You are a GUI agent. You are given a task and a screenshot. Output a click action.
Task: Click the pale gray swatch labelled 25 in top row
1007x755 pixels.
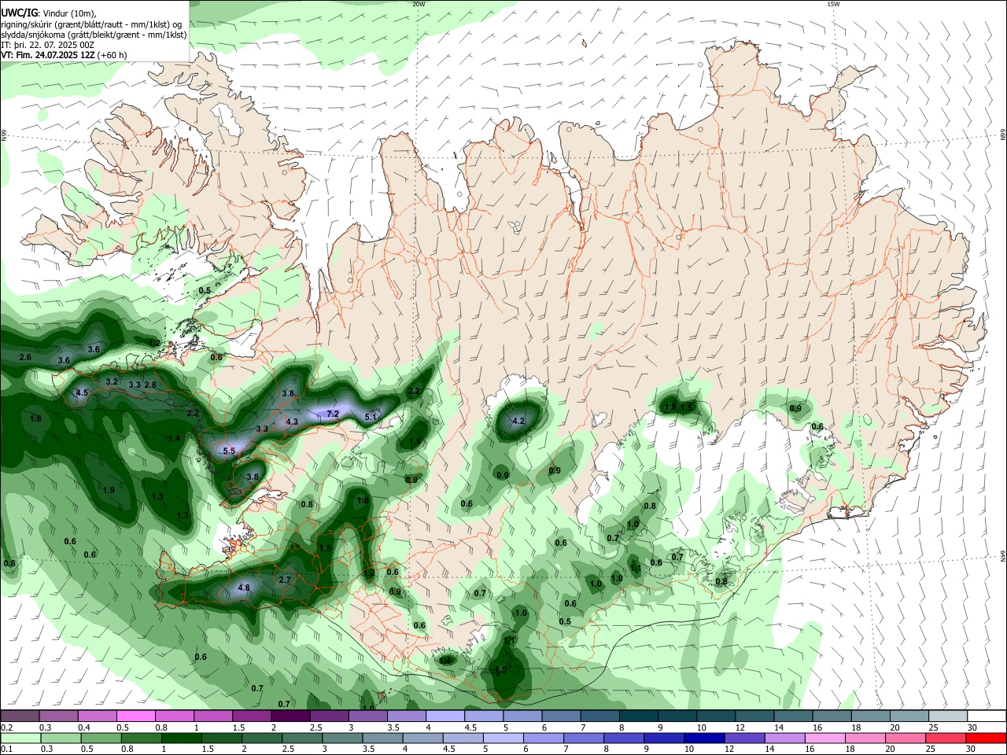click(947, 716)
